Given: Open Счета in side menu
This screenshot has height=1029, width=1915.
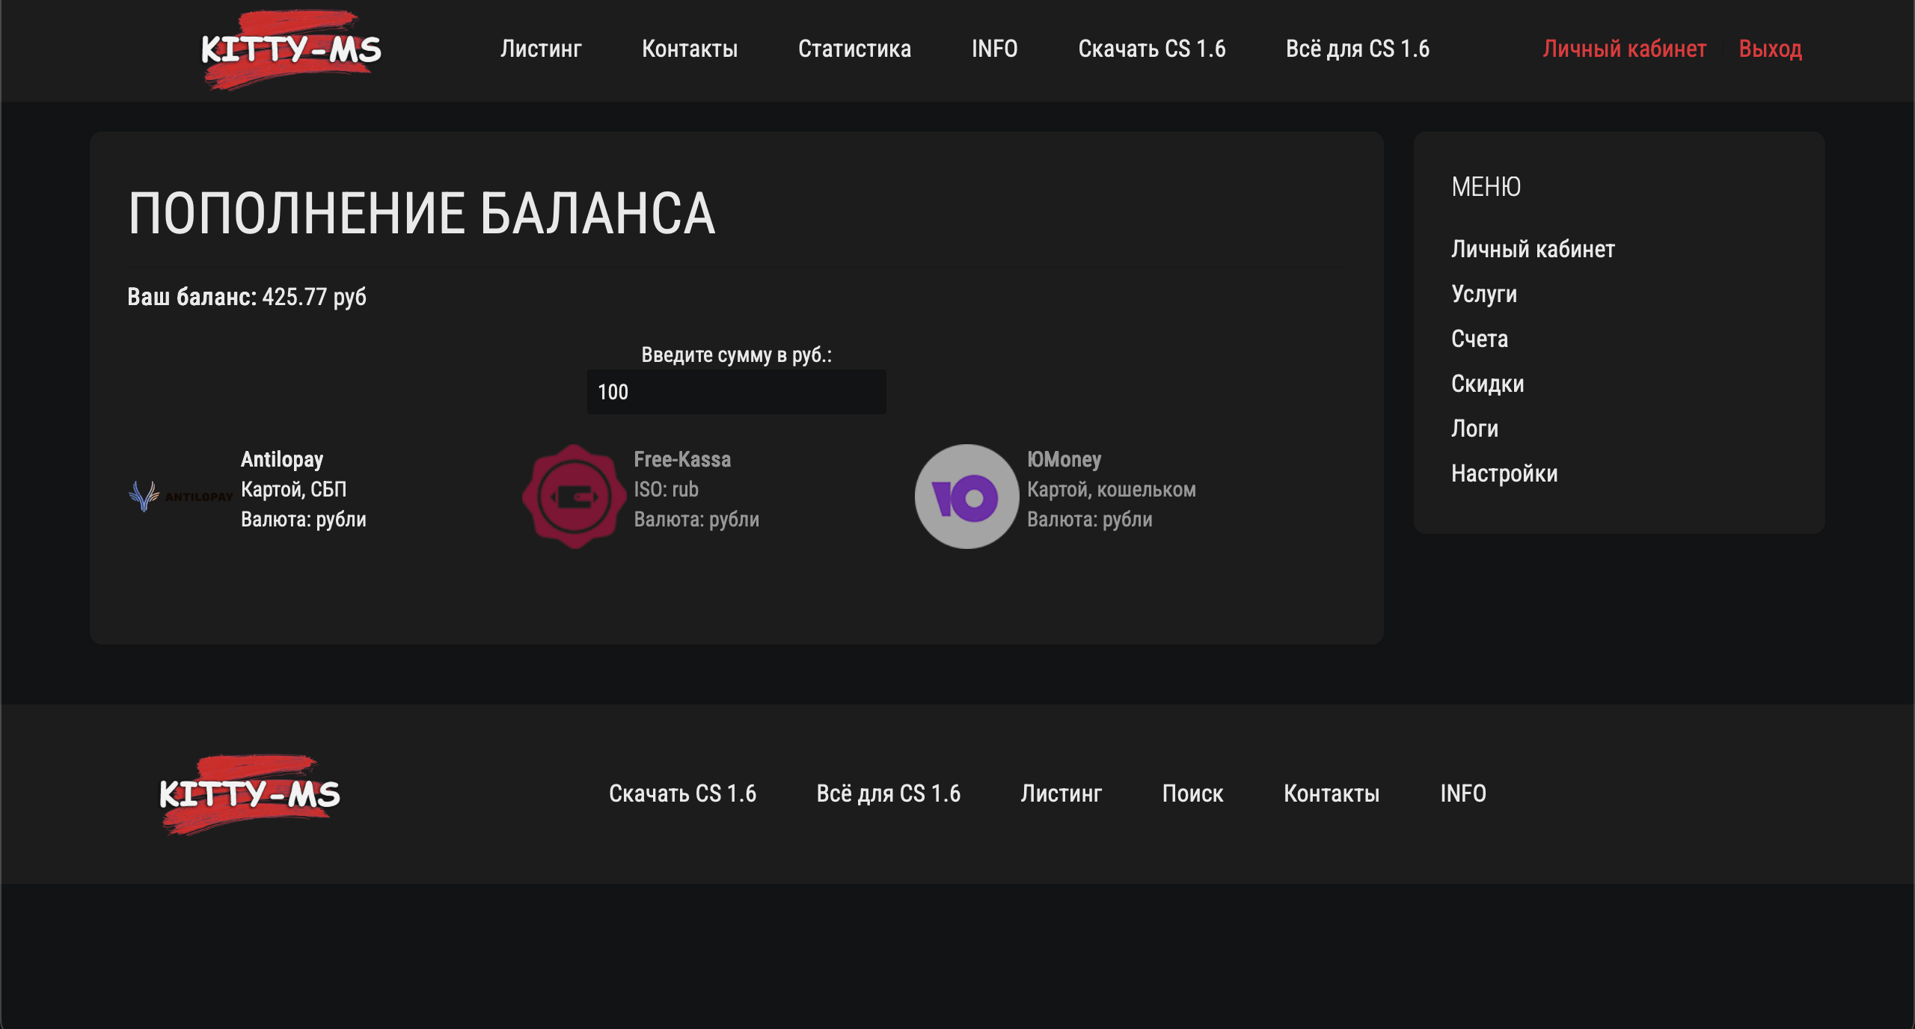Looking at the screenshot, I should click(1480, 339).
